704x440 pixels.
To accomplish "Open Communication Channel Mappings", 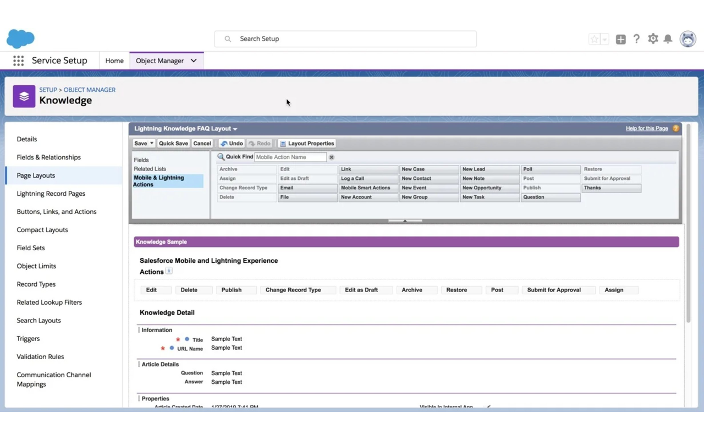I will pyautogui.click(x=54, y=380).
